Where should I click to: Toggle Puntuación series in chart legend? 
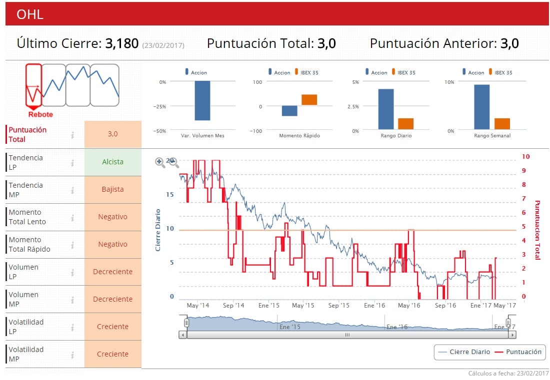pos(518,352)
